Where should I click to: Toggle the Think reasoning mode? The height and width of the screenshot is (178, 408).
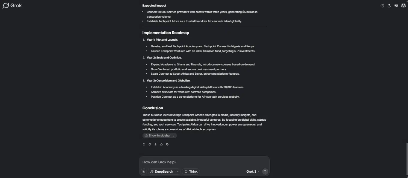point(191,172)
